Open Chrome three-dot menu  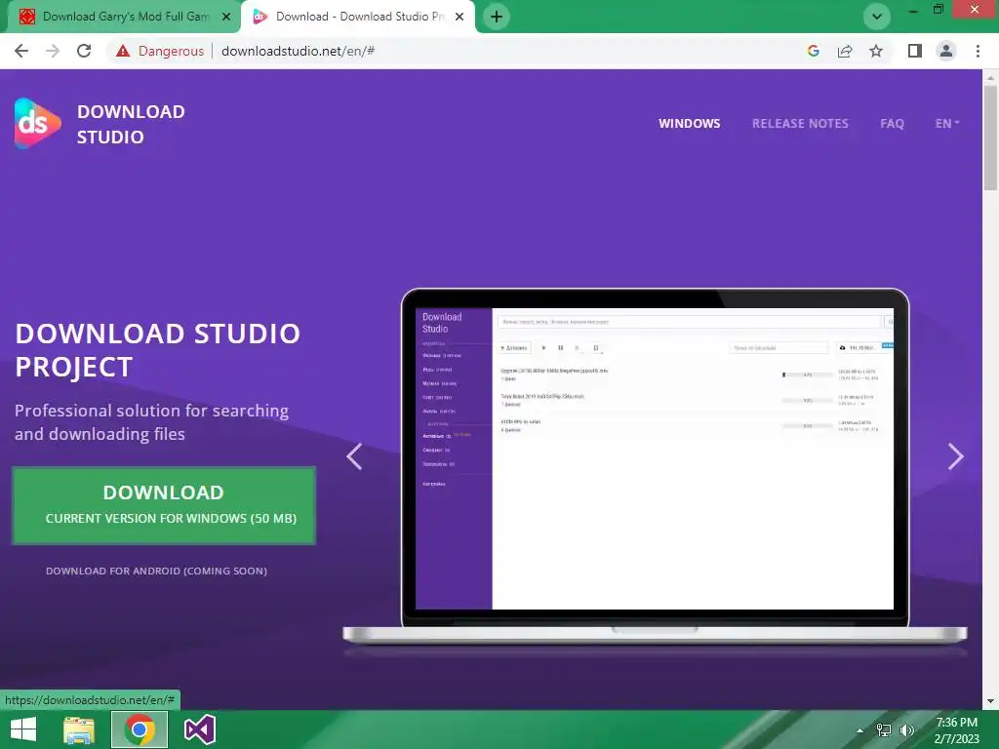click(x=978, y=51)
